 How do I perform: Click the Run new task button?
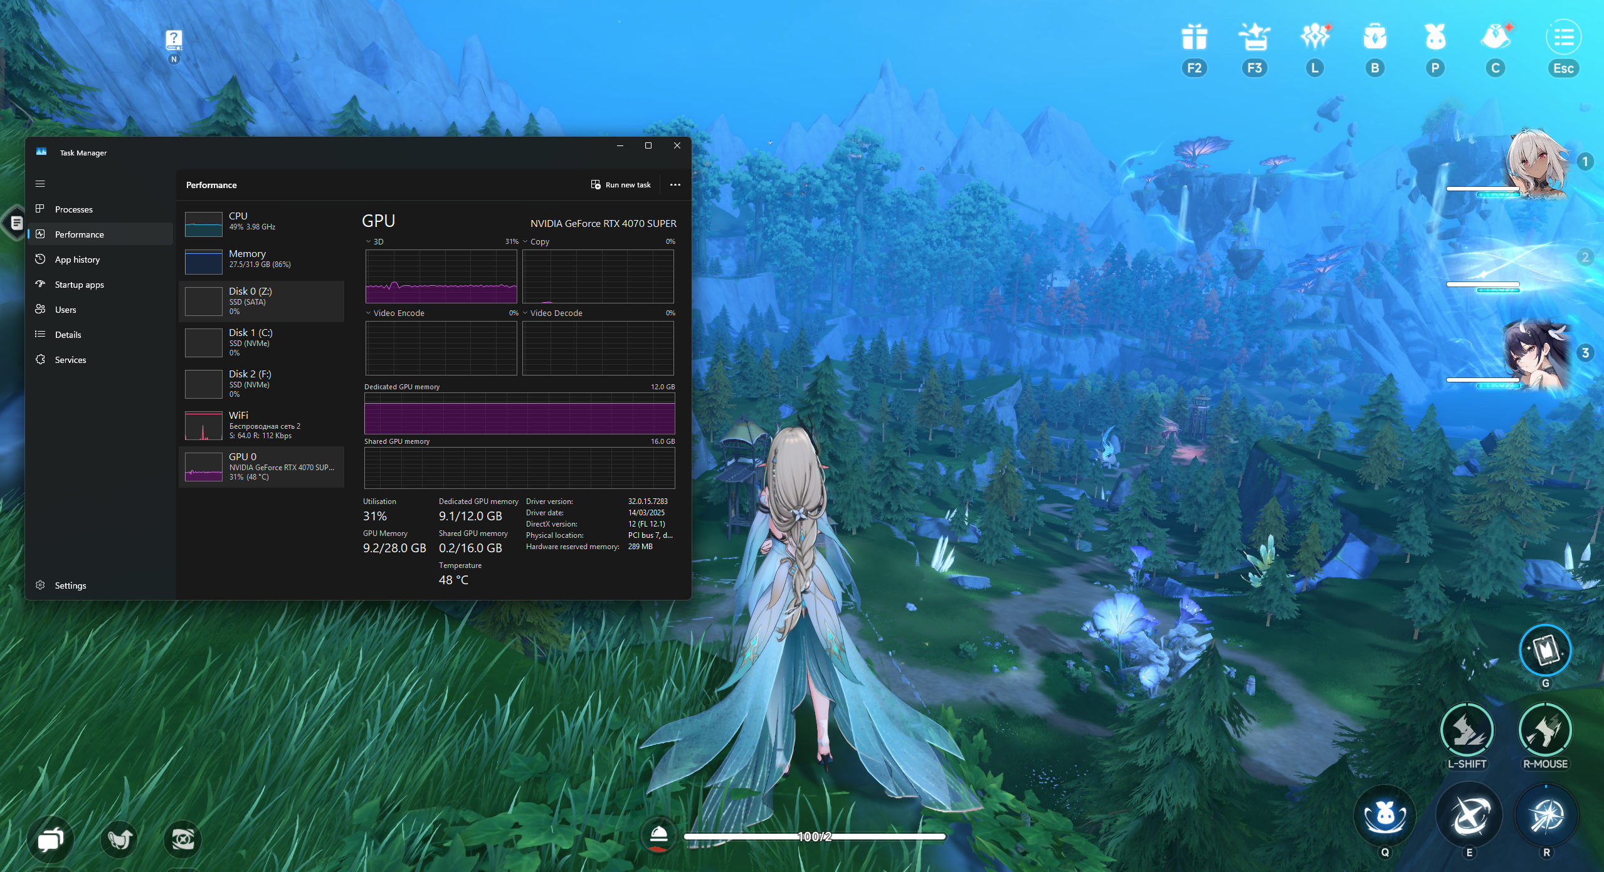coord(621,185)
